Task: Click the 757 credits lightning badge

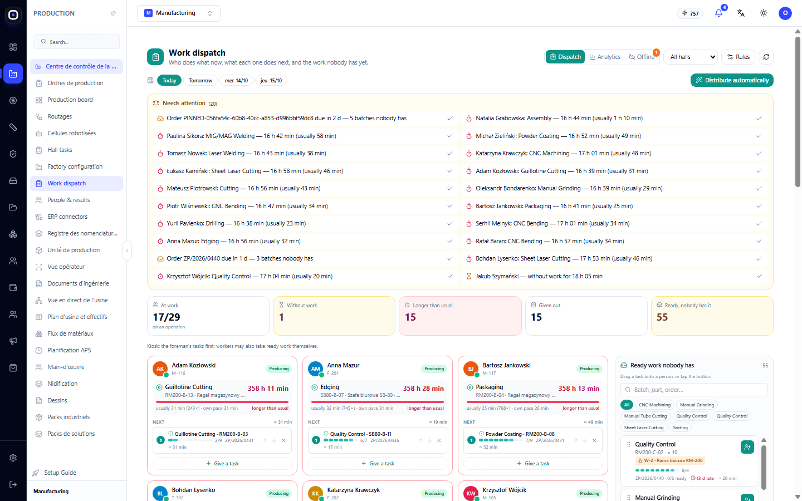Action: pyautogui.click(x=690, y=13)
